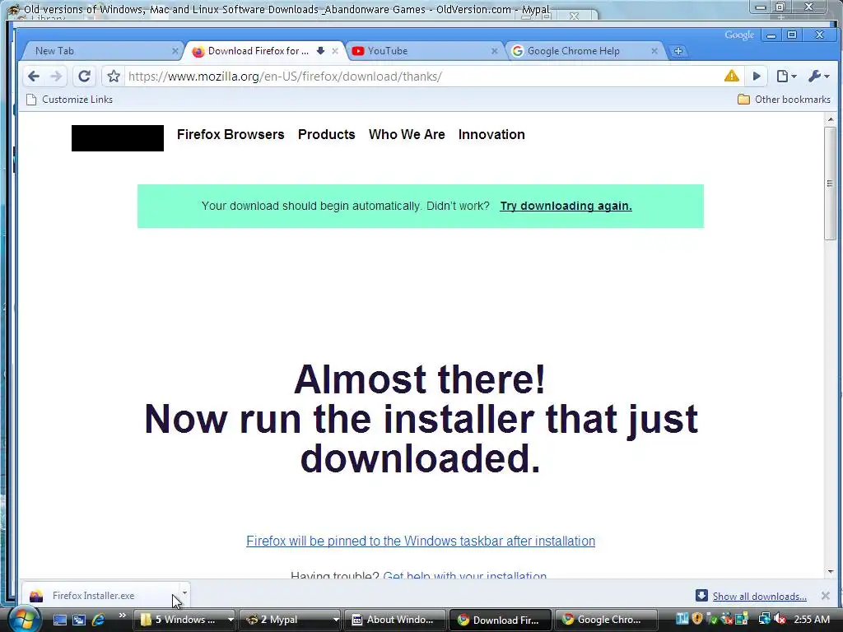The image size is (843, 632).
Task: Open Who We Are navigation menu
Action: click(x=407, y=134)
